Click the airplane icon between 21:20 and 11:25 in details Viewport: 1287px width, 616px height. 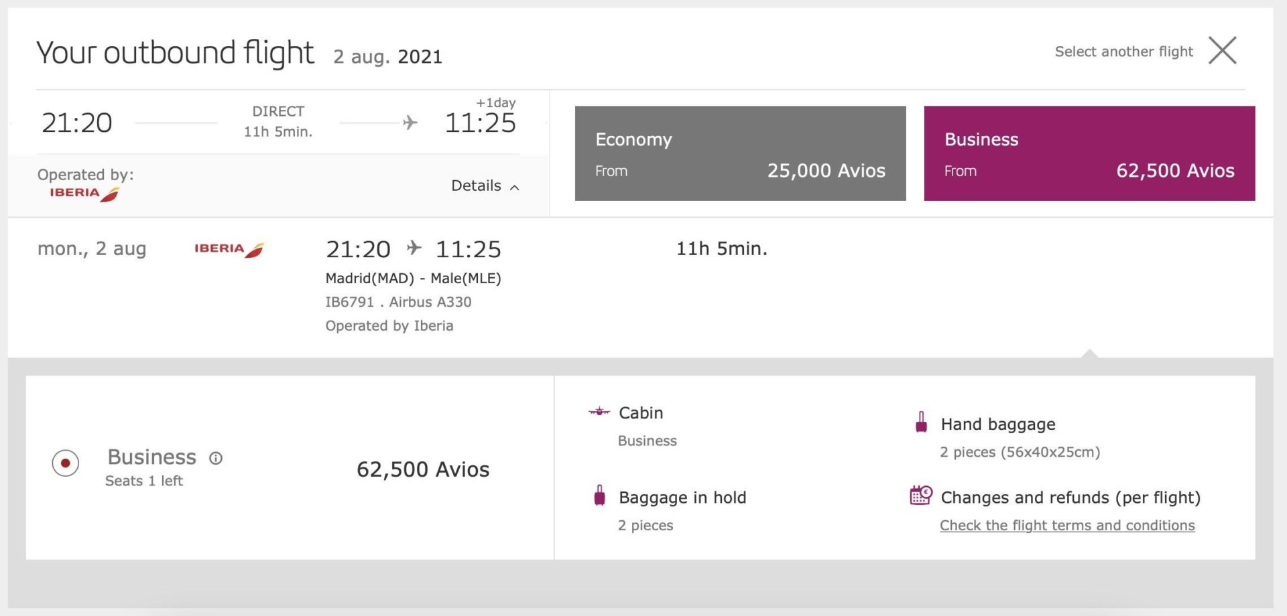(x=414, y=248)
